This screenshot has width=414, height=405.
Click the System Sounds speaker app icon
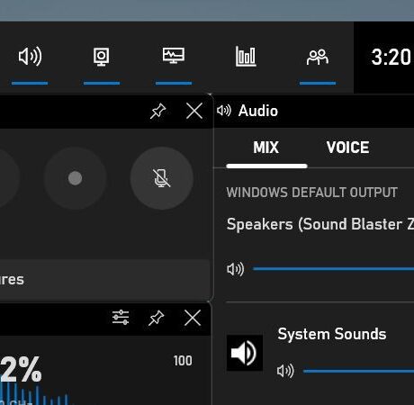(245, 353)
